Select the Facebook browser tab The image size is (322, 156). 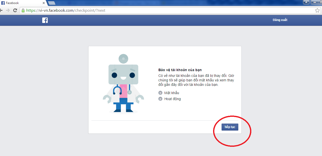coord(23,3)
